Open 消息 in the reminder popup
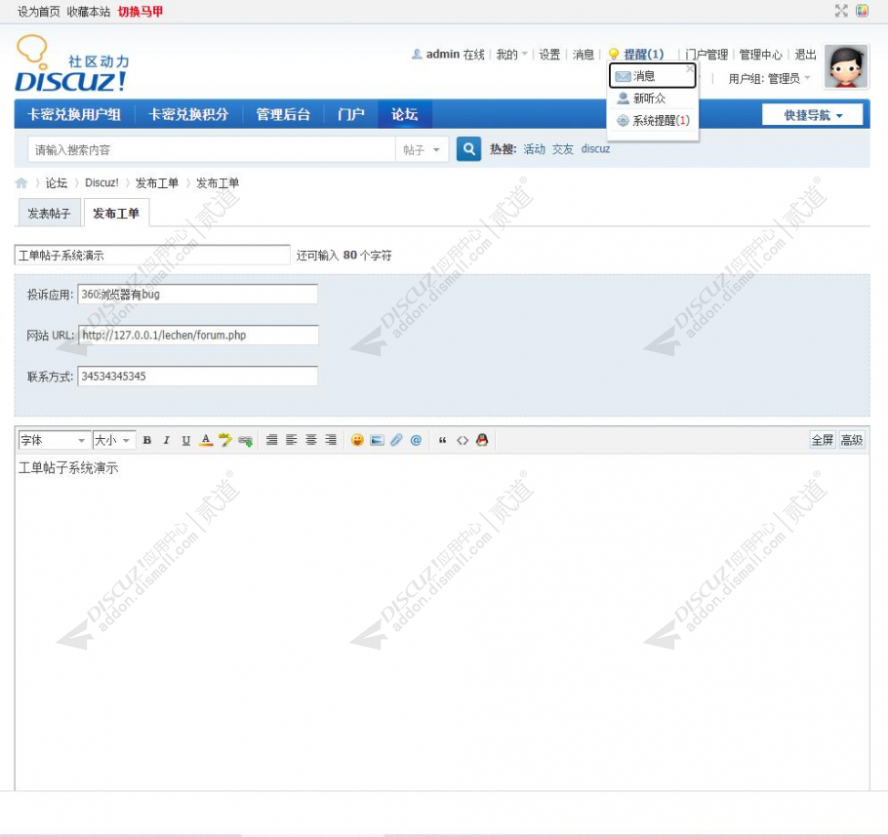 click(x=653, y=76)
